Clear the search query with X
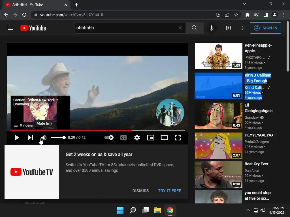Image resolution: width=290 pixels, height=217 pixels. (x=180, y=28)
